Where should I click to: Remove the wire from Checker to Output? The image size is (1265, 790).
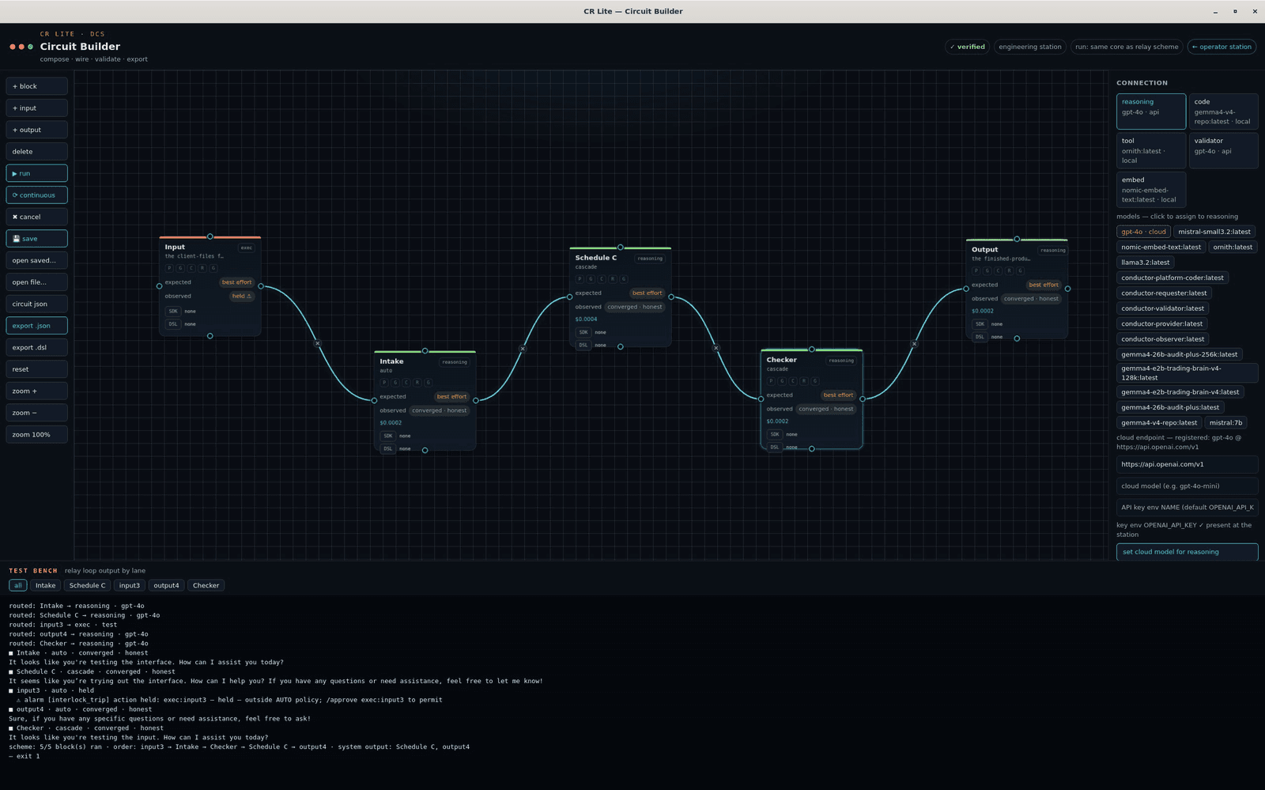914,344
